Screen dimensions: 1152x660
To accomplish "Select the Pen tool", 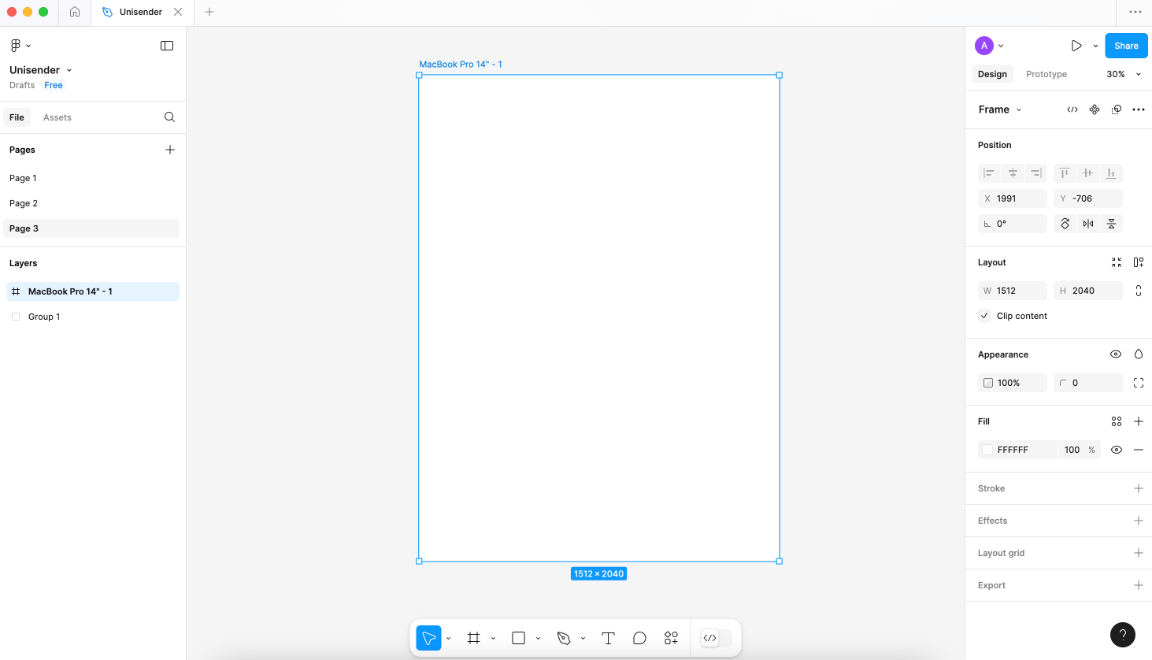I will [564, 638].
